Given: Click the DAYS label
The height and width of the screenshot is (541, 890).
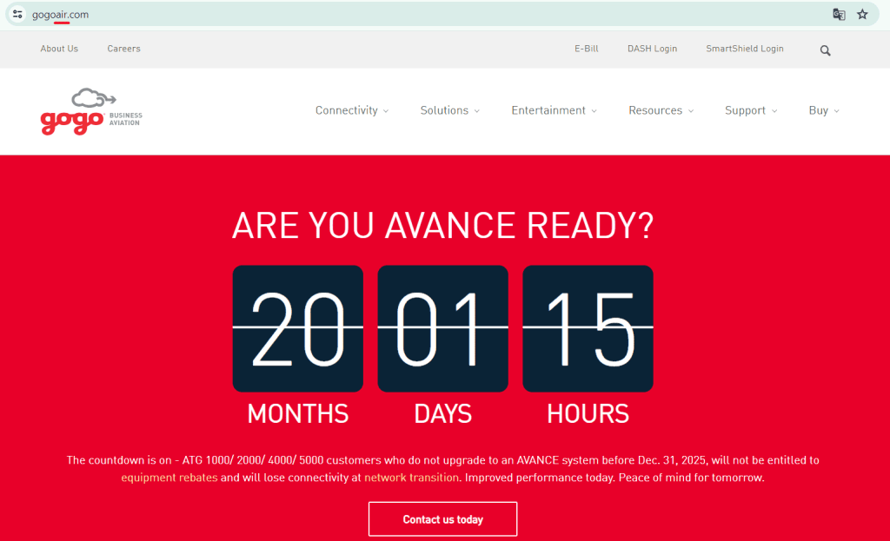Looking at the screenshot, I should click(442, 414).
